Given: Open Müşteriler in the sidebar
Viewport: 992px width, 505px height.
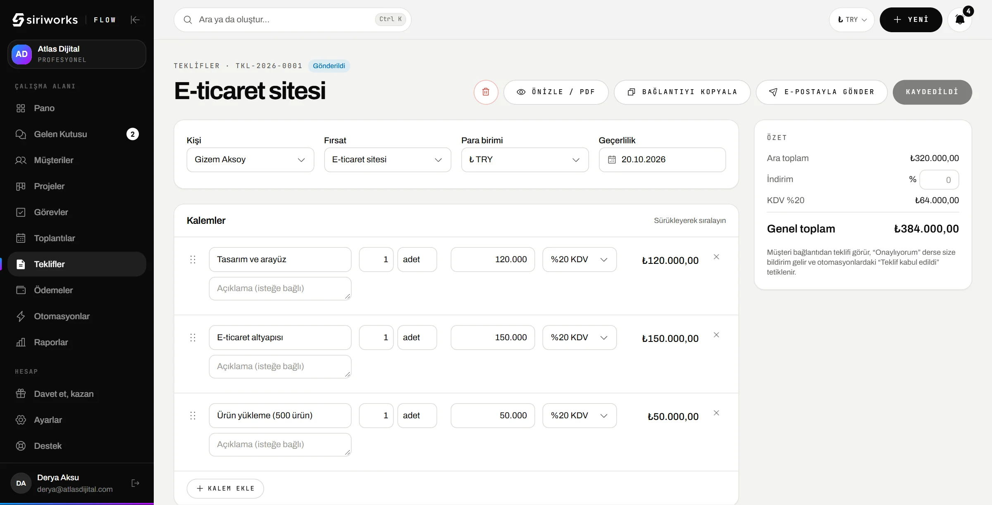Looking at the screenshot, I should pos(77,160).
